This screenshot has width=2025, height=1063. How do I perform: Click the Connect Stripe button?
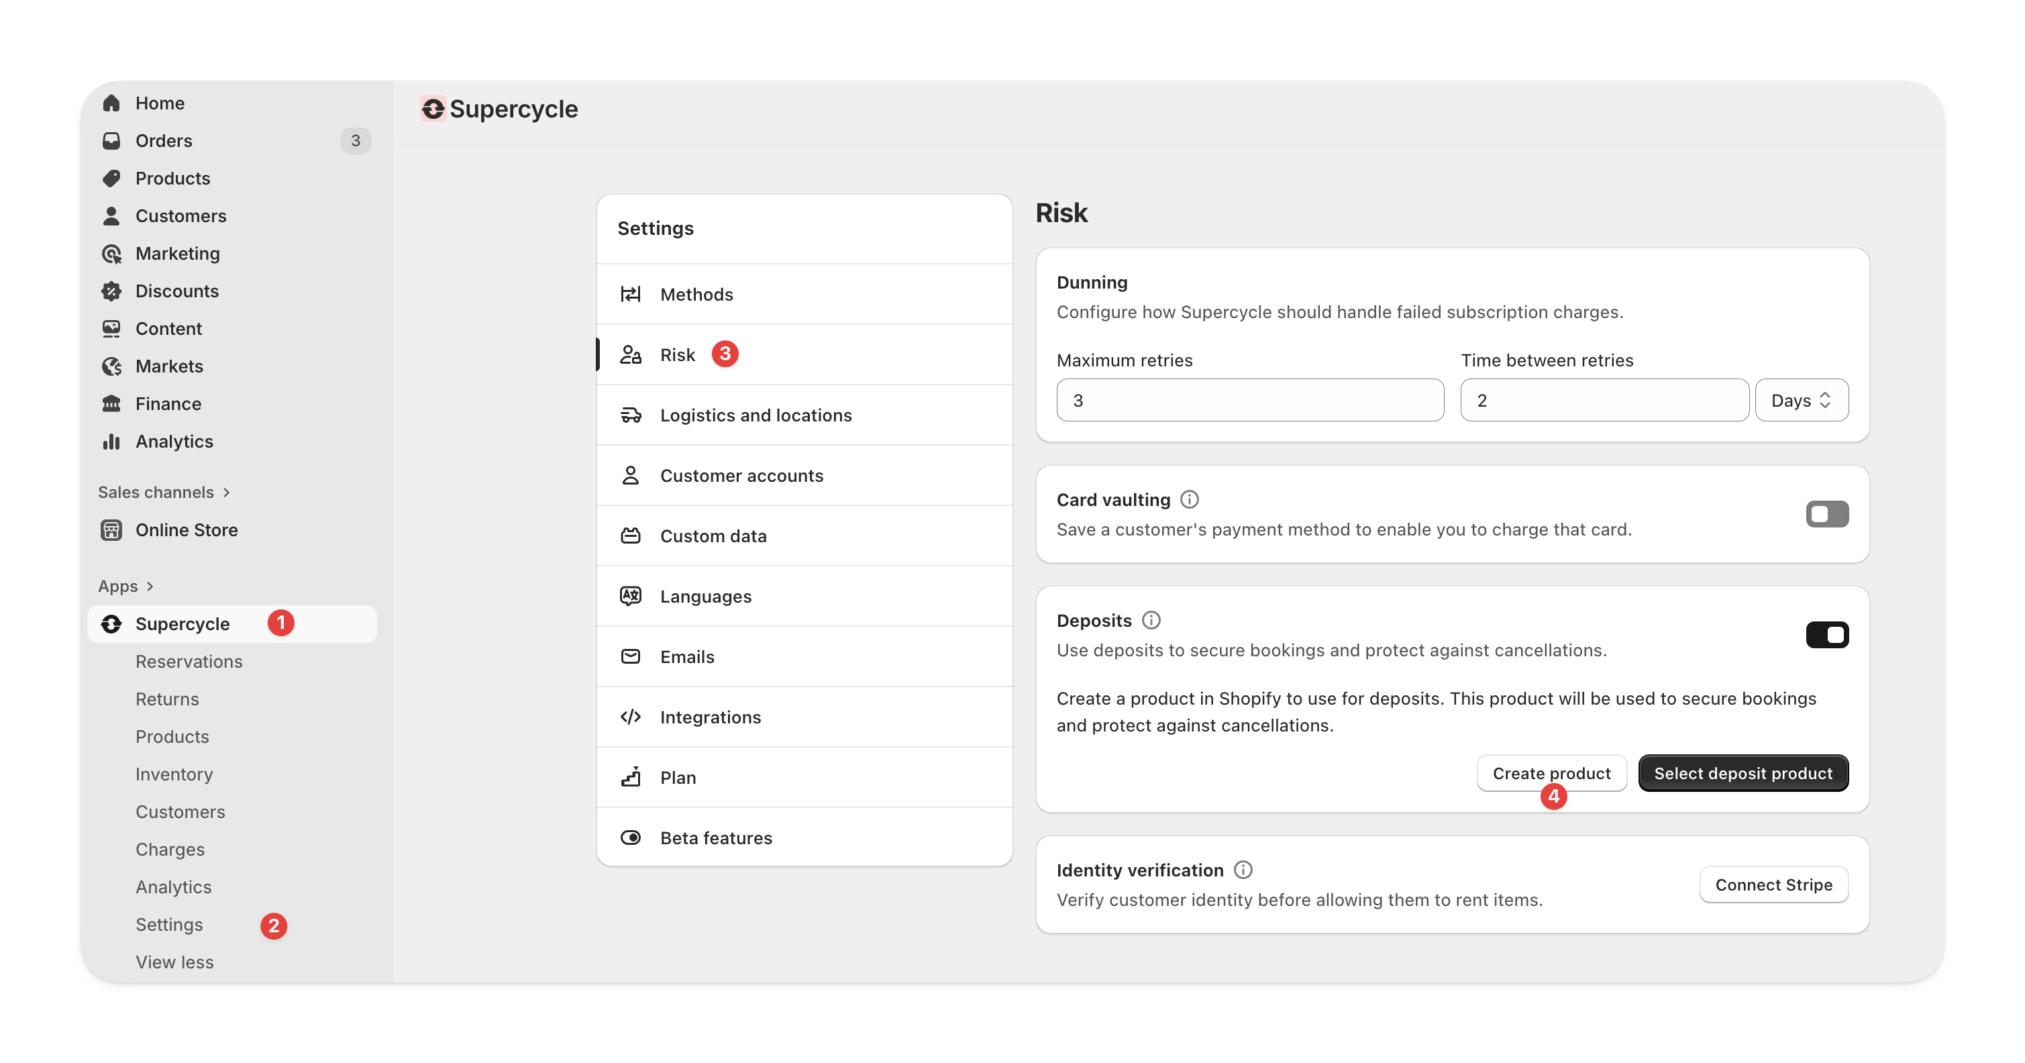[x=1773, y=885]
